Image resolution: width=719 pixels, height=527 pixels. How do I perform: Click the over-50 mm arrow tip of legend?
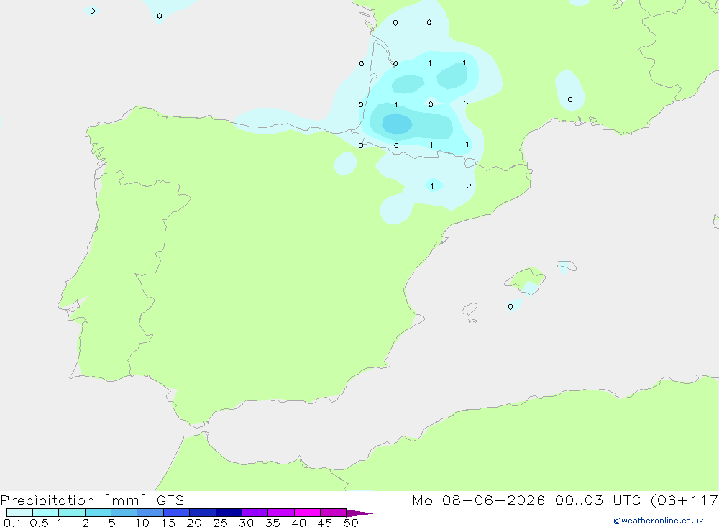[359, 513]
